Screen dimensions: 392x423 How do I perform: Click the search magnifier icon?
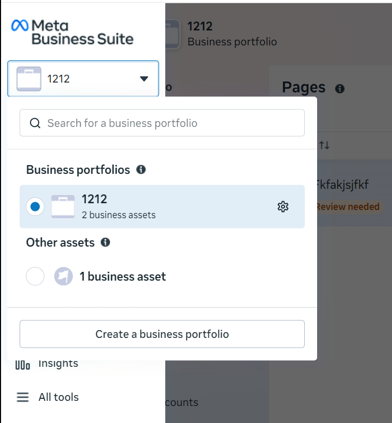pyautogui.click(x=35, y=123)
